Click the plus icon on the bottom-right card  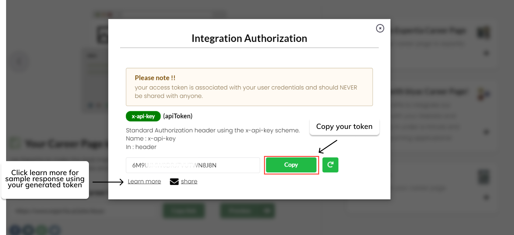tap(486, 197)
